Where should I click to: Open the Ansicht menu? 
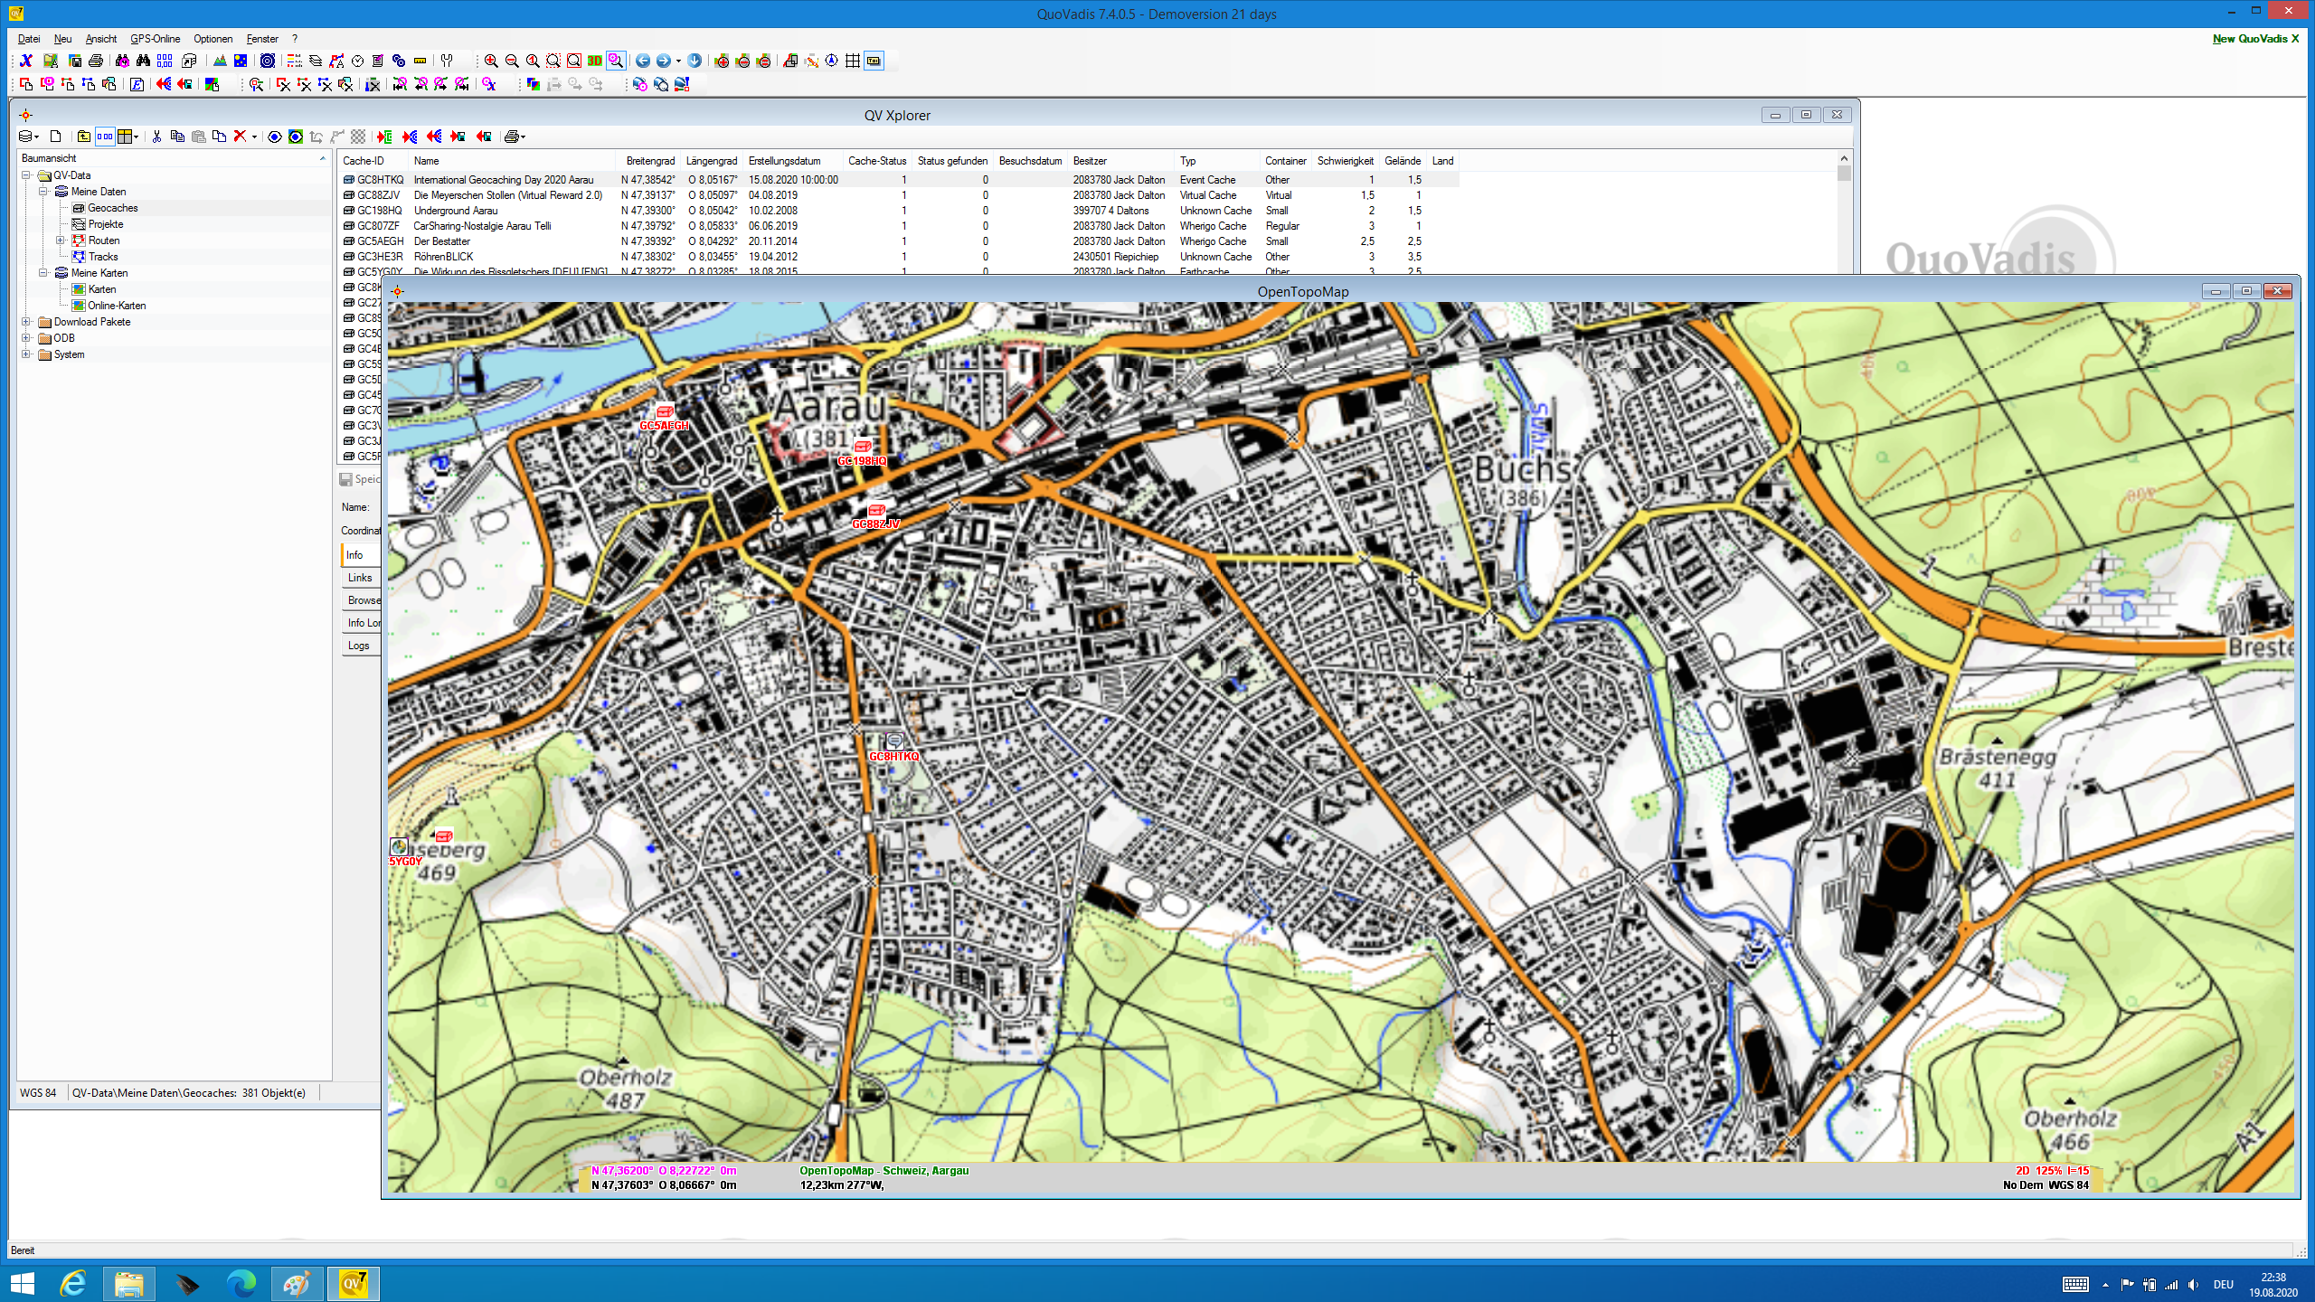[101, 39]
